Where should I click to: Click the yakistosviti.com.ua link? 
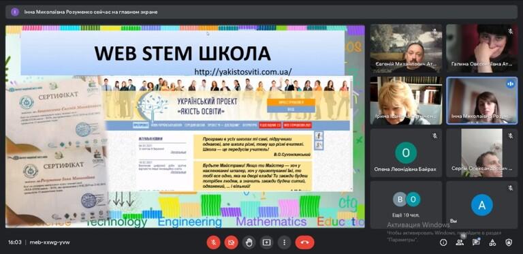point(243,72)
